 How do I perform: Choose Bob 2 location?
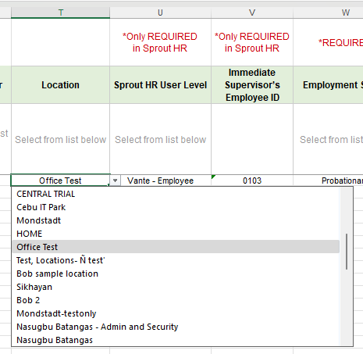(x=176, y=300)
